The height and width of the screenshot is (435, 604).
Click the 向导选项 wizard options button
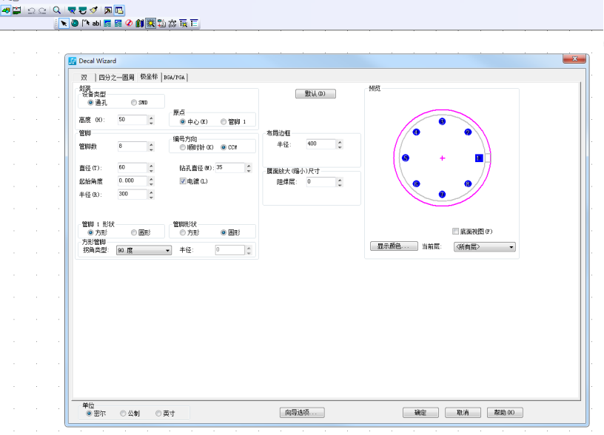coord(302,413)
